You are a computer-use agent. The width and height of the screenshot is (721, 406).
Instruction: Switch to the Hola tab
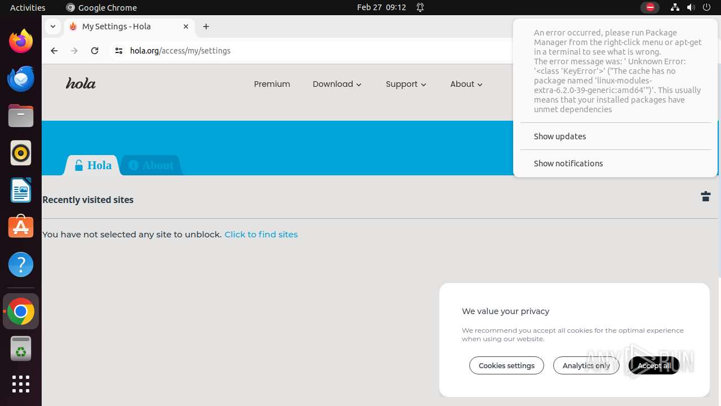pos(93,165)
